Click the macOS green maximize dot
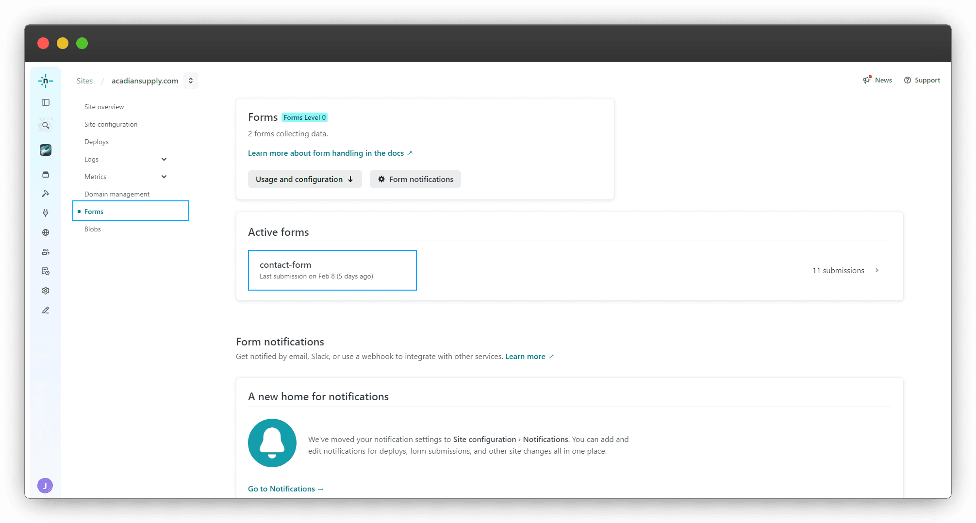976x523 pixels. [82, 43]
